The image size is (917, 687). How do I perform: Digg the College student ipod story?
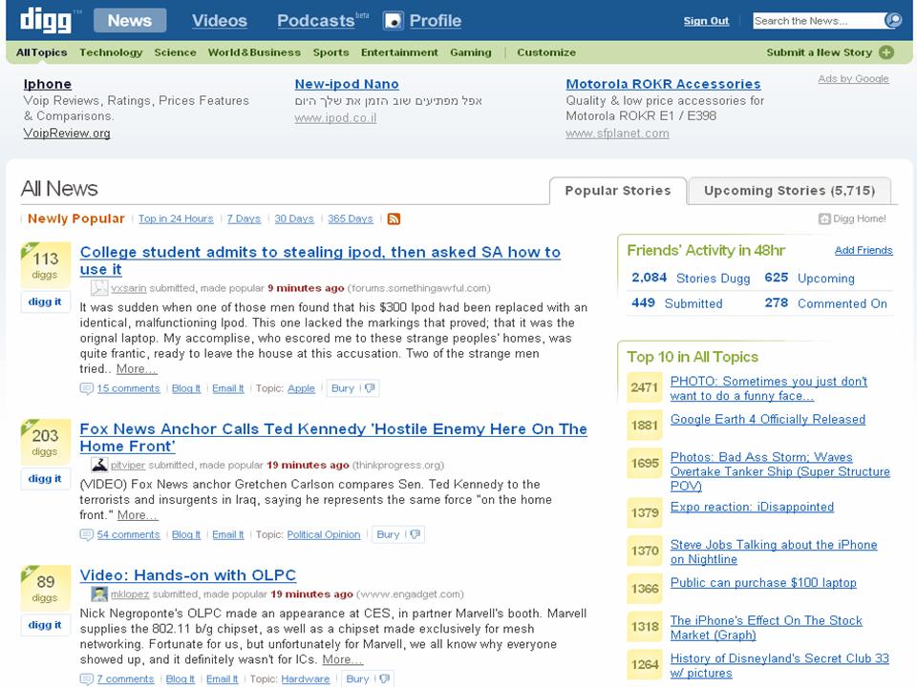pyautogui.click(x=46, y=302)
